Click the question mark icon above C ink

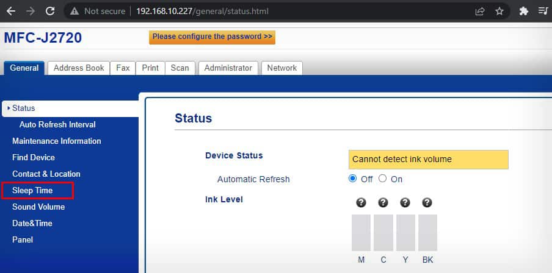pos(383,202)
